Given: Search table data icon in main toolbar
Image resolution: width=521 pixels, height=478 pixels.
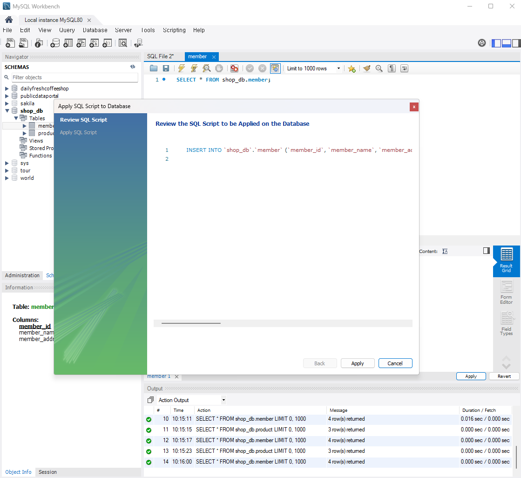Looking at the screenshot, I should [123, 43].
